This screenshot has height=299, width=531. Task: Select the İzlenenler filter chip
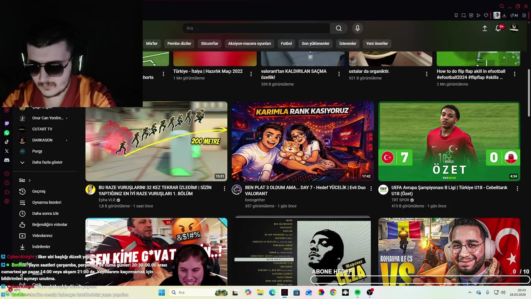point(348,44)
